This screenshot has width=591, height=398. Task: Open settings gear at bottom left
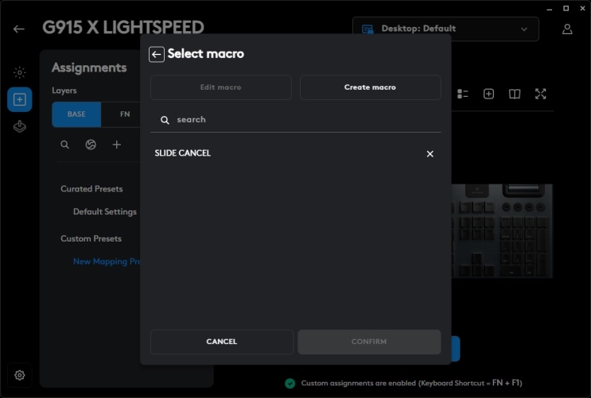pos(19,375)
